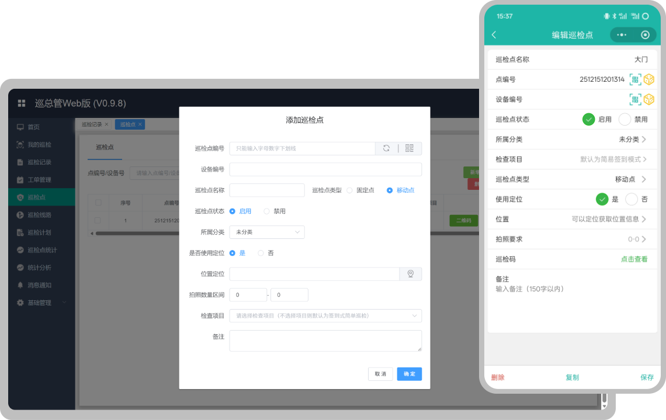This screenshot has width=666, height=420.
Task: Open the location picker icon in 位置定位 field
Action: (x=411, y=273)
